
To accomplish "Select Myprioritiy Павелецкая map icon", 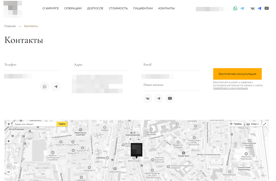I will pyautogui.click(x=246, y=154).
